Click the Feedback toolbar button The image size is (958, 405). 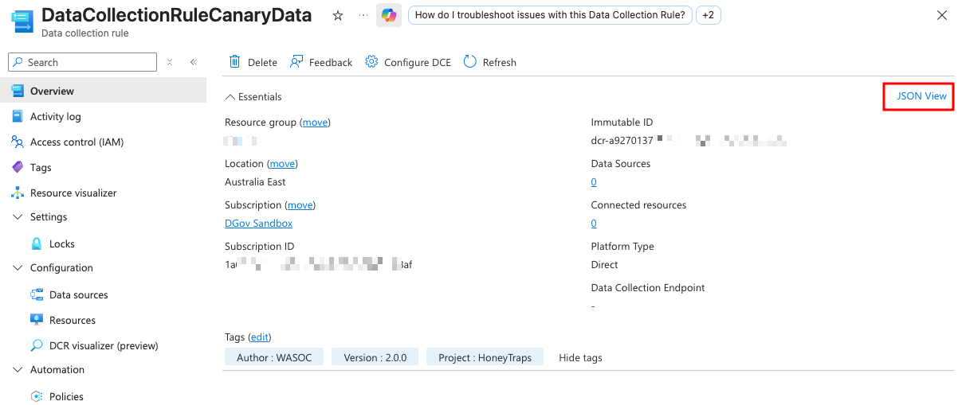click(320, 62)
